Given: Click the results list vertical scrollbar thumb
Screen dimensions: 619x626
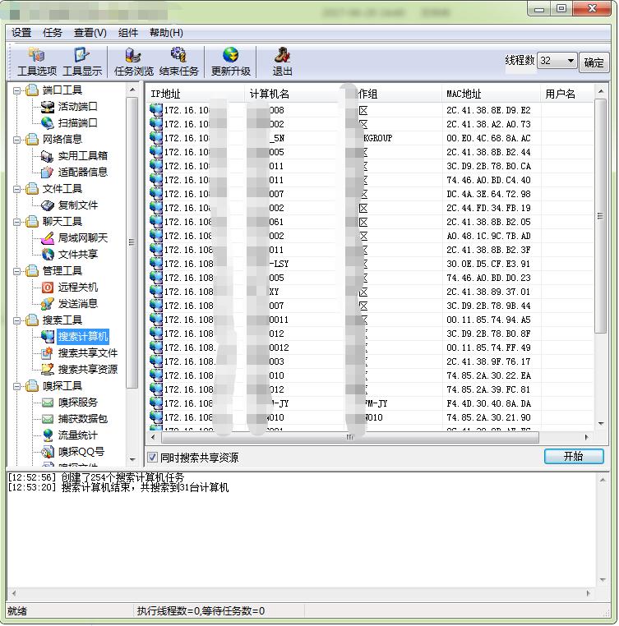Looking at the screenshot, I should pos(600,216).
